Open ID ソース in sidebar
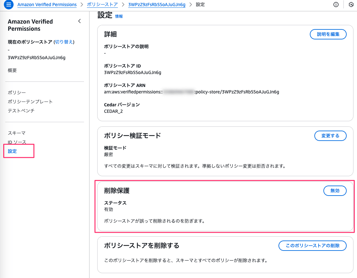 (17, 142)
